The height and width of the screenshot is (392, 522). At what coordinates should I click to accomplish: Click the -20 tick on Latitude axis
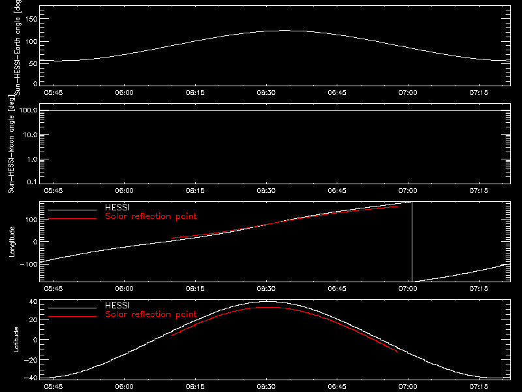tap(31, 360)
